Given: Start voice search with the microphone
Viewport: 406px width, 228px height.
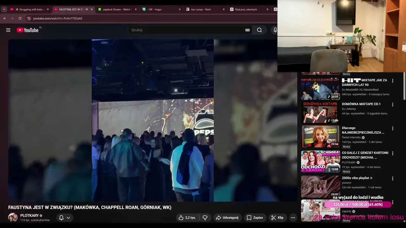Looking at the screenshot, I should 275,30.
